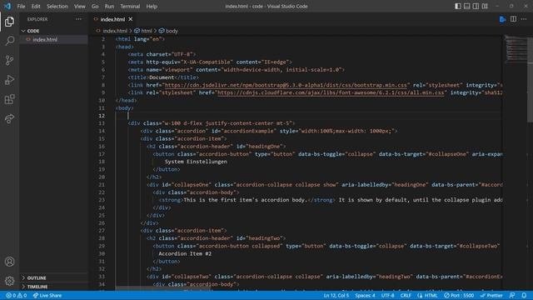Change Spaces: 4 indentation setting
The image size is (533, 300).
tap(365, 296)
